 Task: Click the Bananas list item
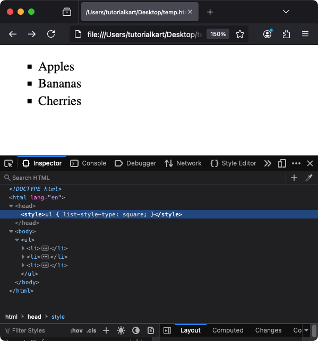(x=59, y=84)
